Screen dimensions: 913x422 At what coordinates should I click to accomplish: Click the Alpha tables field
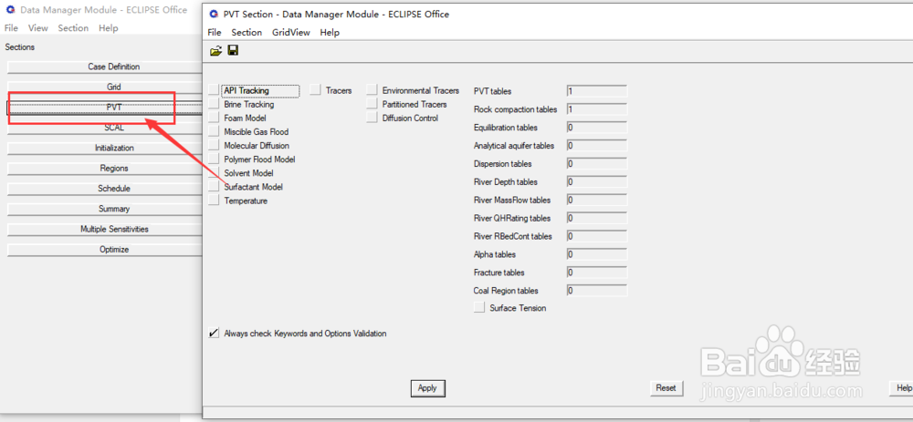click(x=597, y=254)
